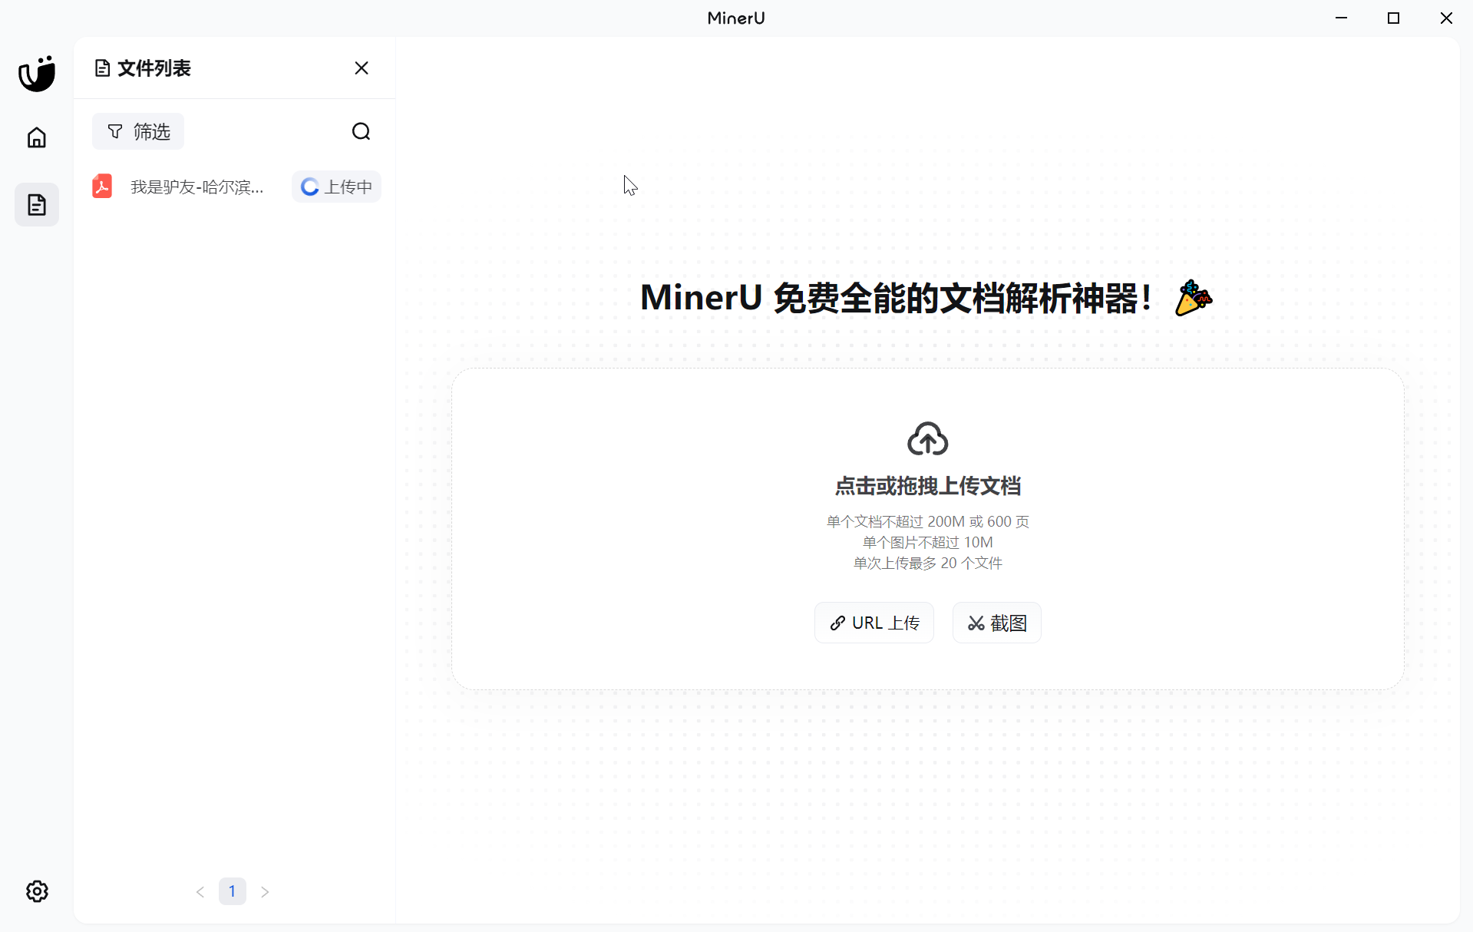Click the PDF file type icon
Viewport: 1473px width, 932px height.
point(102,187)
